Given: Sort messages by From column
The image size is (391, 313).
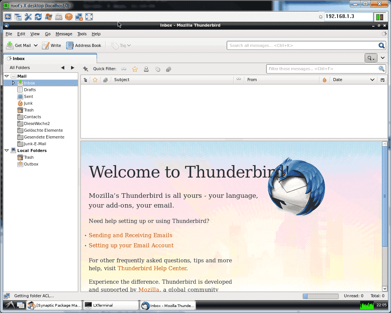Looking at the screenshot, I should [x=282, y=80].
